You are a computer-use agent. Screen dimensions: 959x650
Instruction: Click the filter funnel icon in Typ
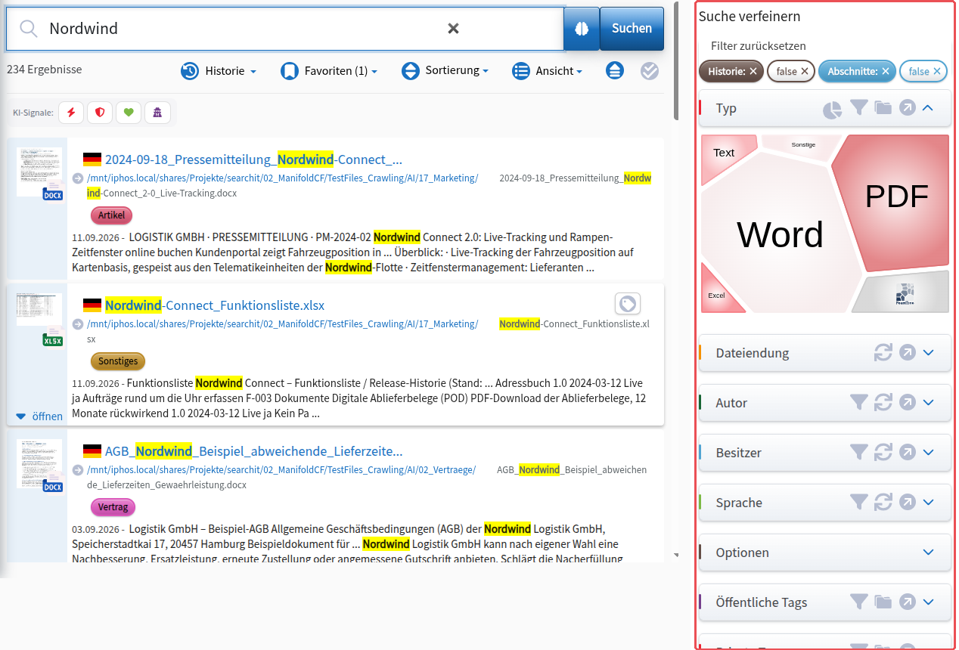tap(858, 108)
